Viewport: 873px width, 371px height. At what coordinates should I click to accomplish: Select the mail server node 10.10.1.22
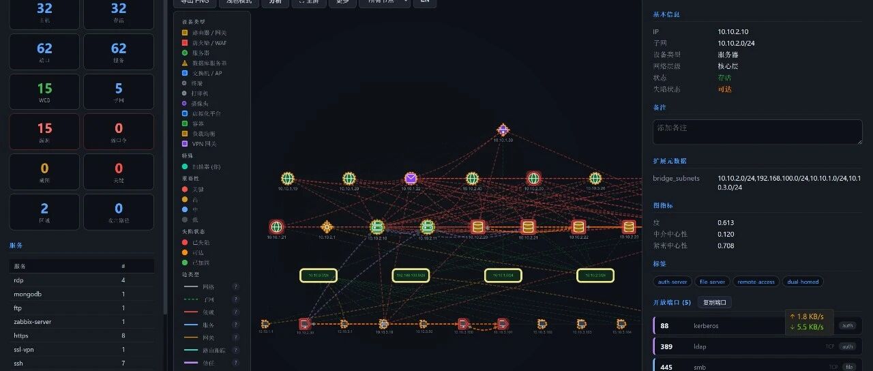coord(411,179)
